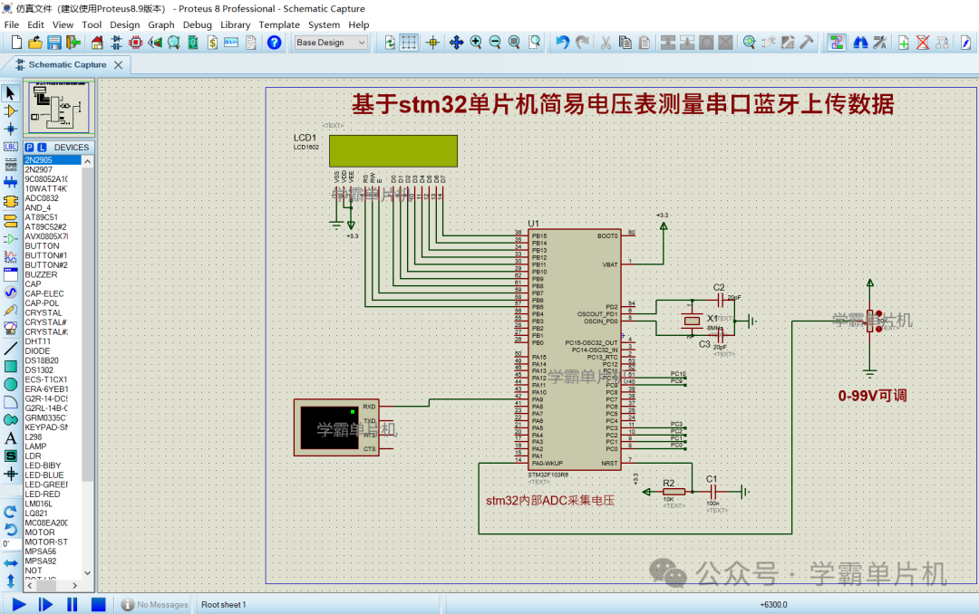Viewport: 979px width, 614px height.
Task: Start the simulation with the Play button
Action: tap(19, 604)
